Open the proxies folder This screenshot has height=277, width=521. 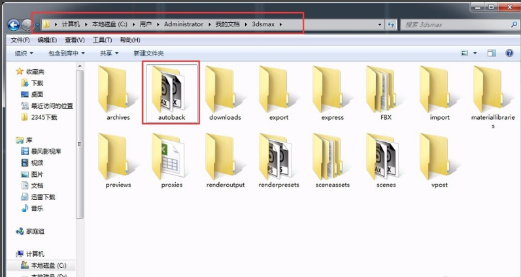pos(171,161)
